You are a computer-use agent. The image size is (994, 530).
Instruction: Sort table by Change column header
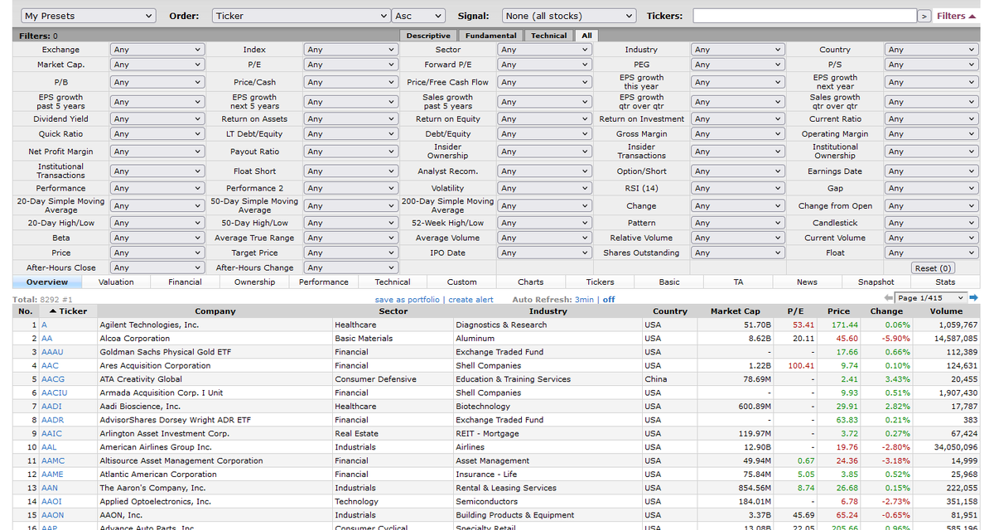pos(886,311)
